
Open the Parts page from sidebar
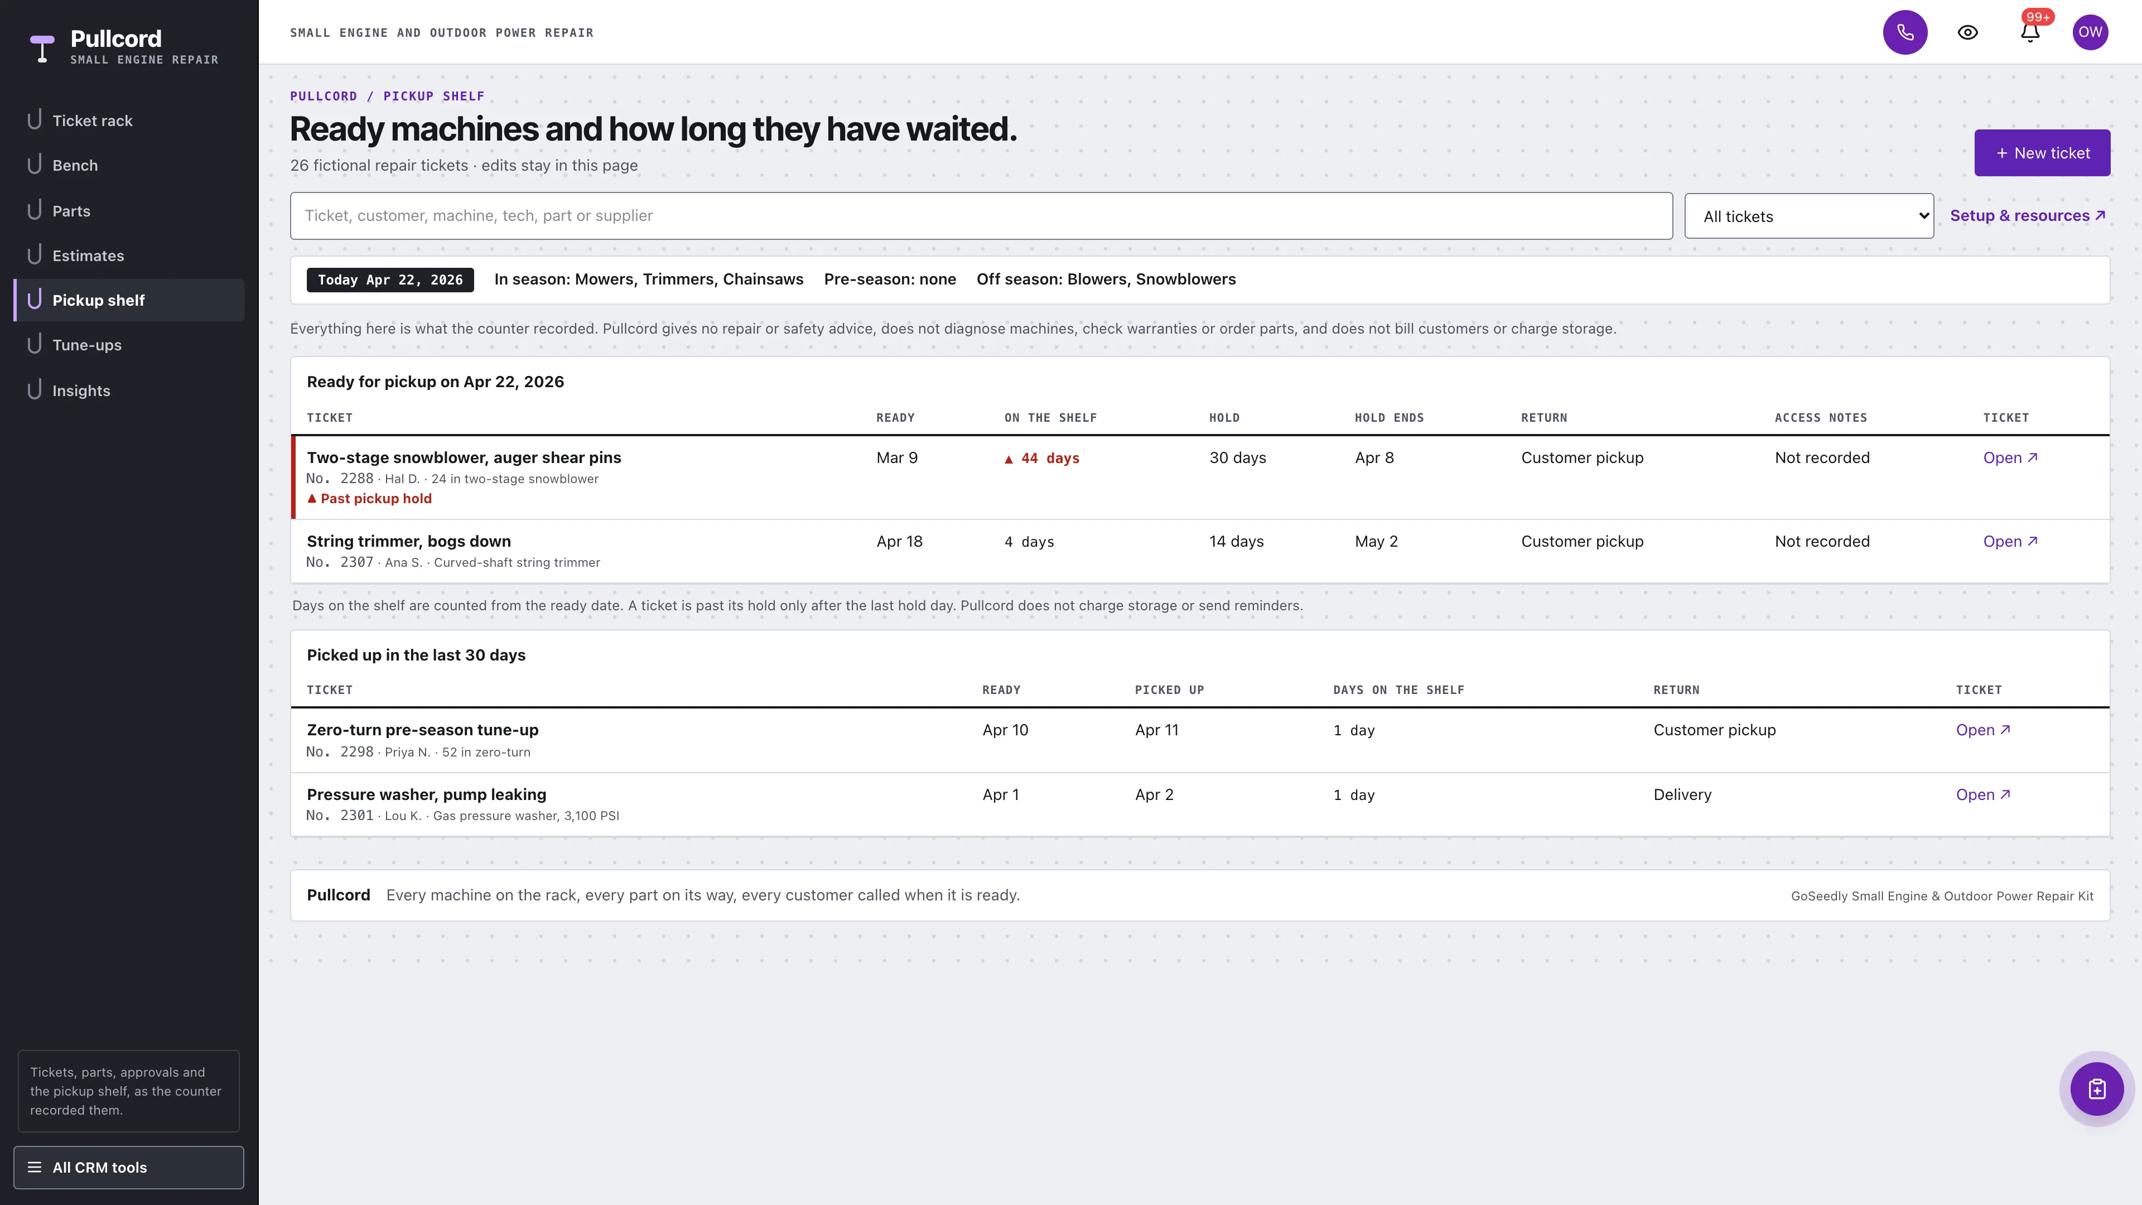coord(129,211)
